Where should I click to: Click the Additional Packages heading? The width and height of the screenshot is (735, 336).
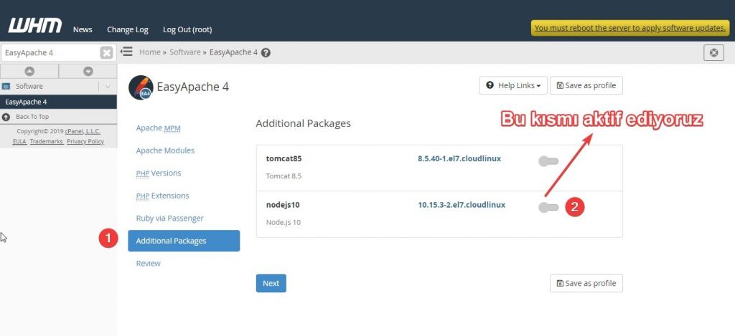(x=304, y=124)
